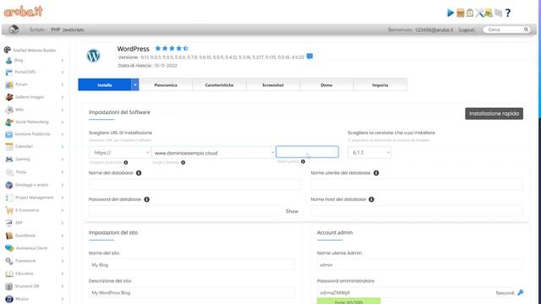This screenshot has height=304, width=541.
Task: Expand the Gestione Pubblicità category
Action: click(x=63, y=134)
